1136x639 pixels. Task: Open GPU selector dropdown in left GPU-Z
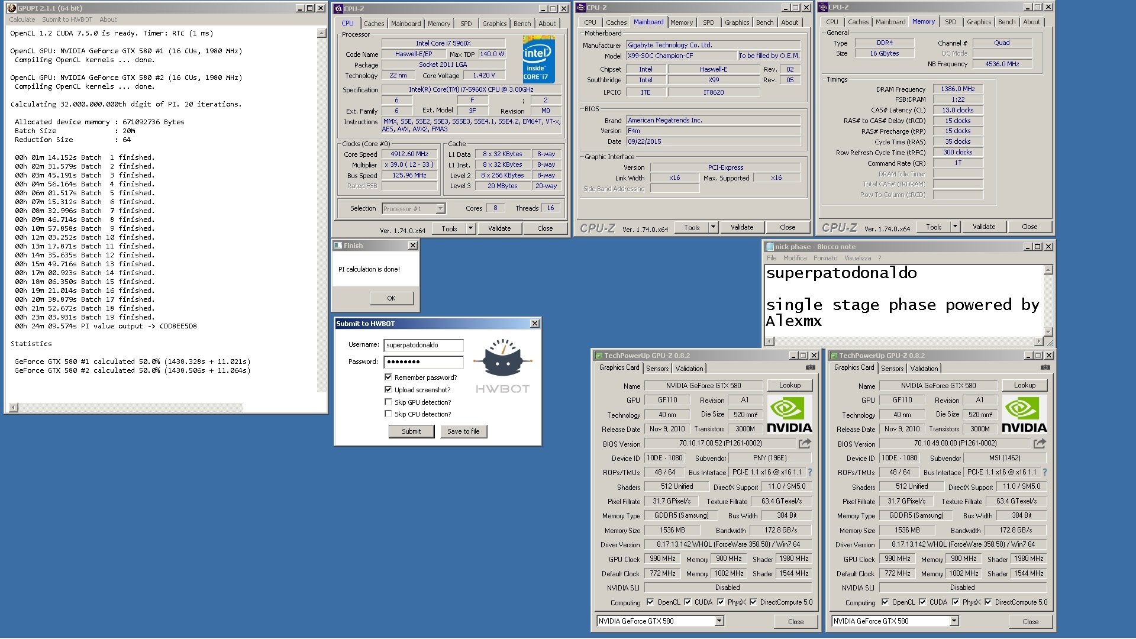click(719, 621)
